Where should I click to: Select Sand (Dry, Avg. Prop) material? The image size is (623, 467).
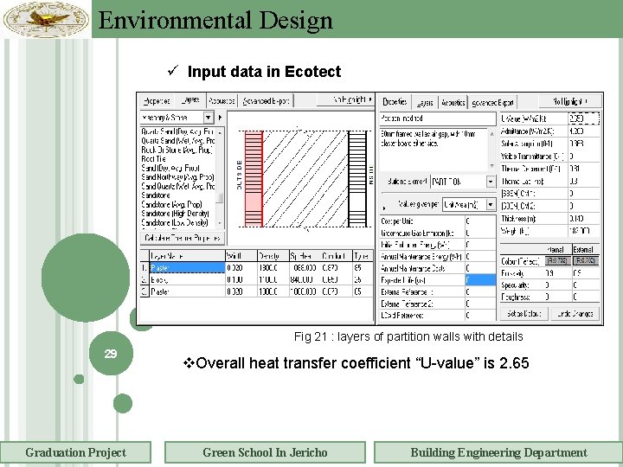pyautogui.click(x=170, y=168)
